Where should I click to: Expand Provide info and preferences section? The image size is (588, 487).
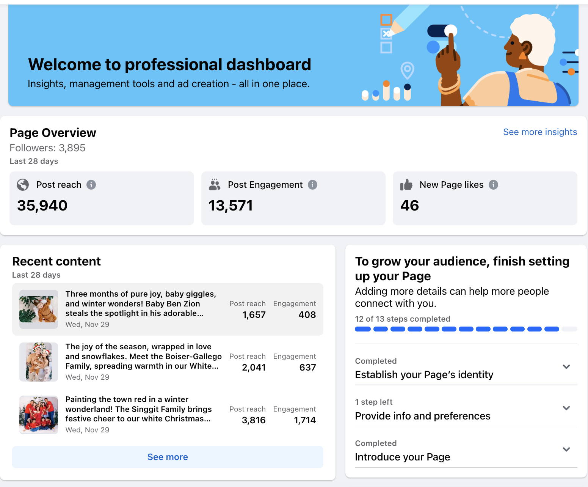[566, 408]
